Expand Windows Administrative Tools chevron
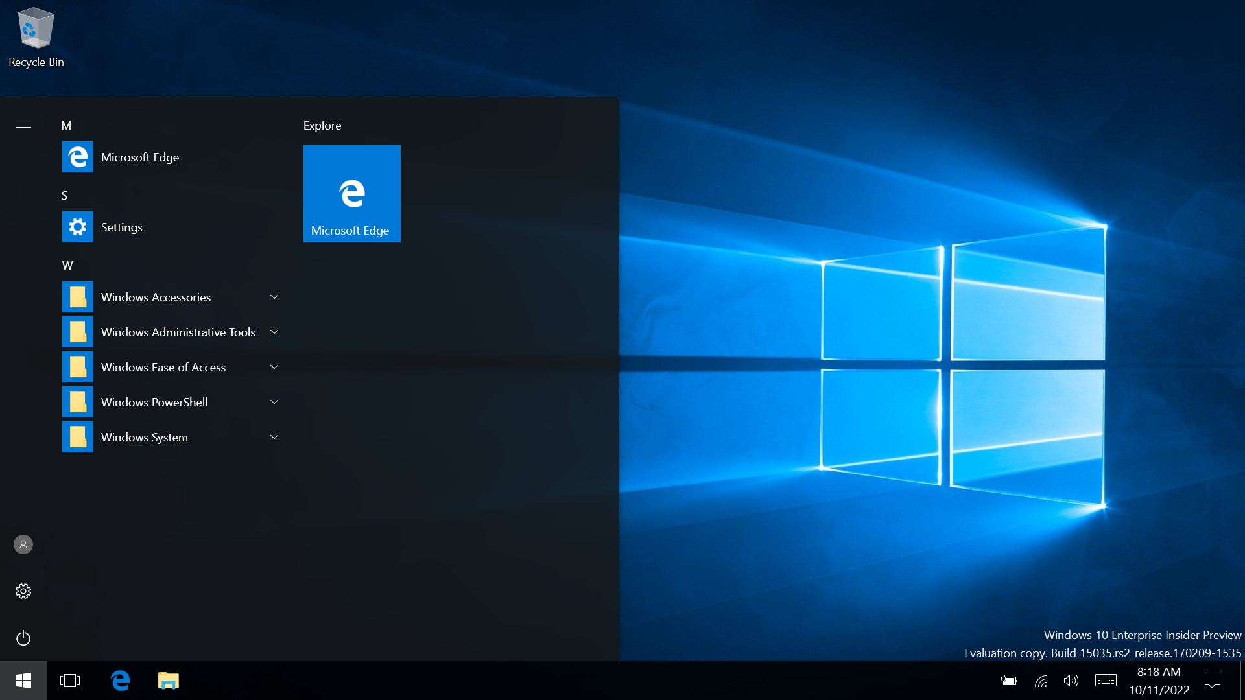 274,332
